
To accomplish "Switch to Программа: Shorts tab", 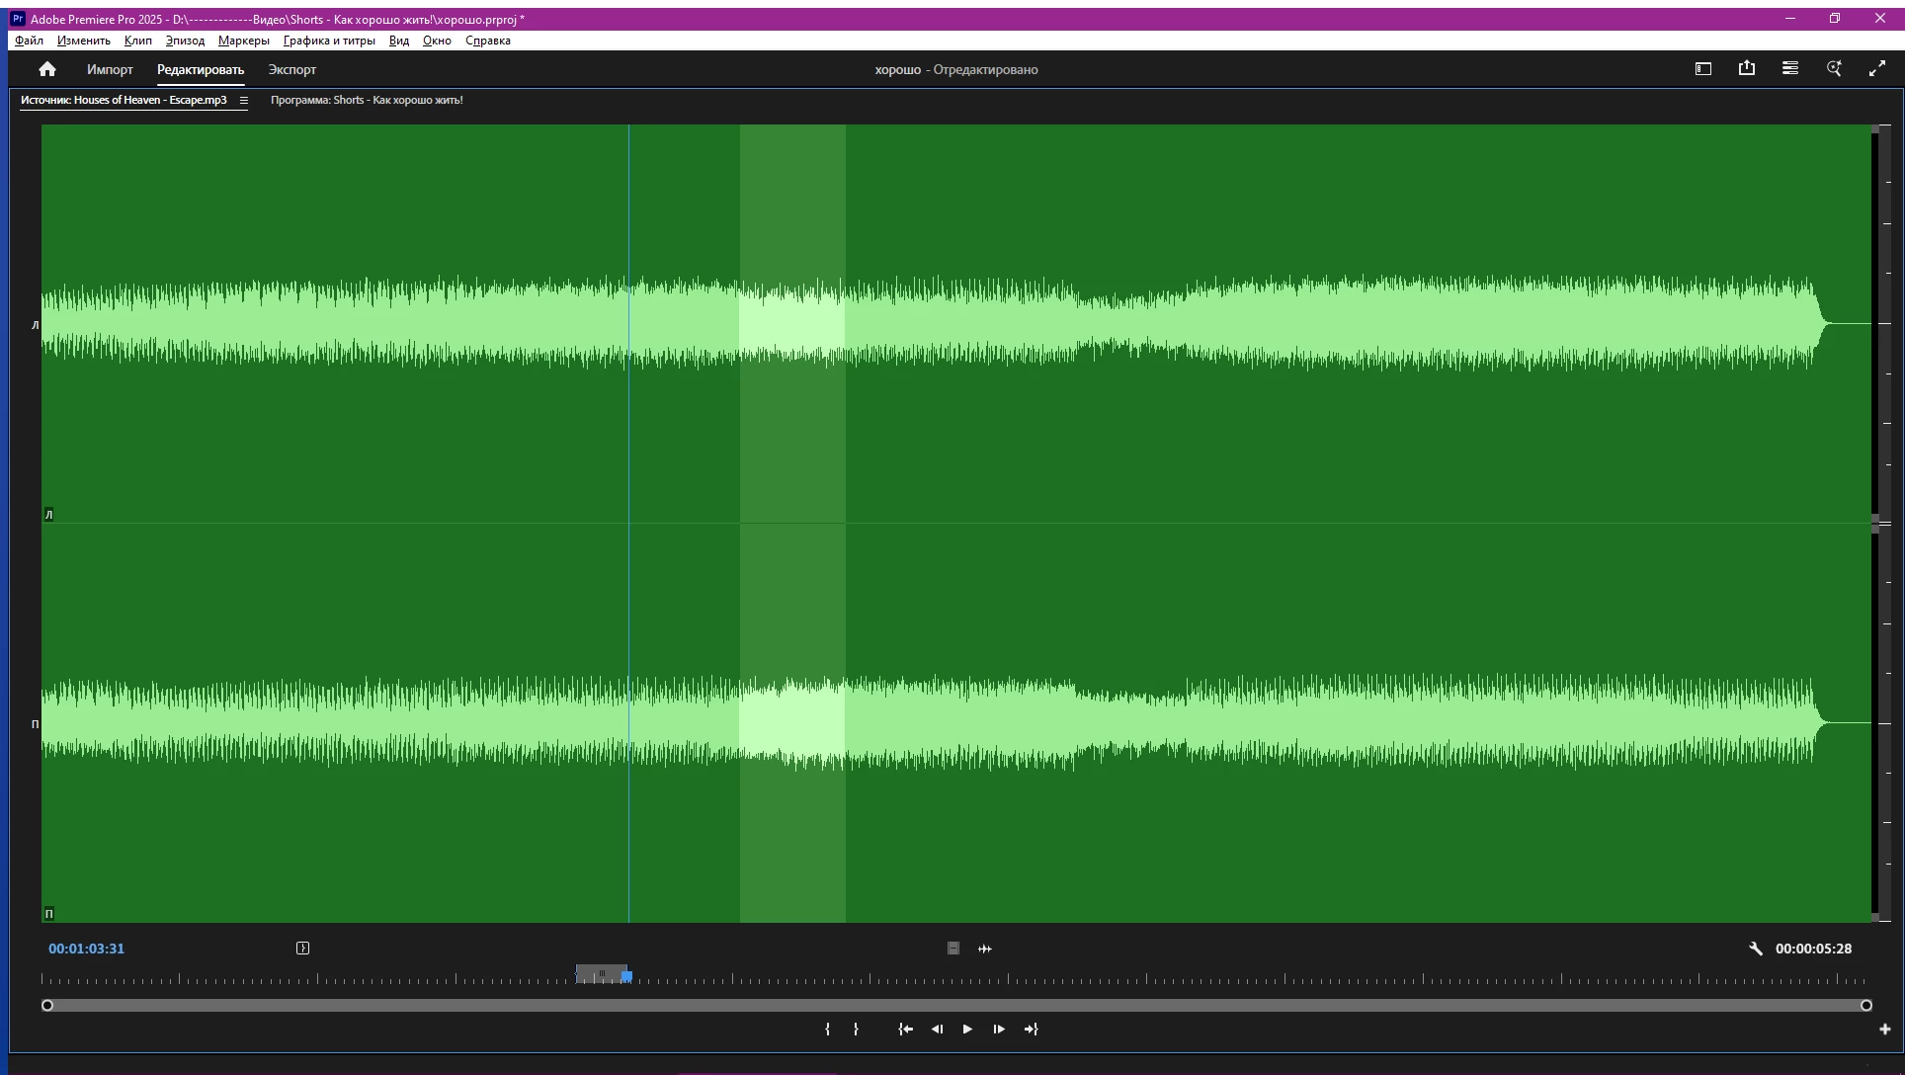I will (367, 100).
